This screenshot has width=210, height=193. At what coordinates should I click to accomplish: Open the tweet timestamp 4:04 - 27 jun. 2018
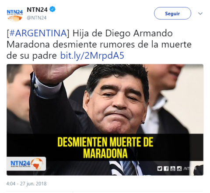(26, 183)
